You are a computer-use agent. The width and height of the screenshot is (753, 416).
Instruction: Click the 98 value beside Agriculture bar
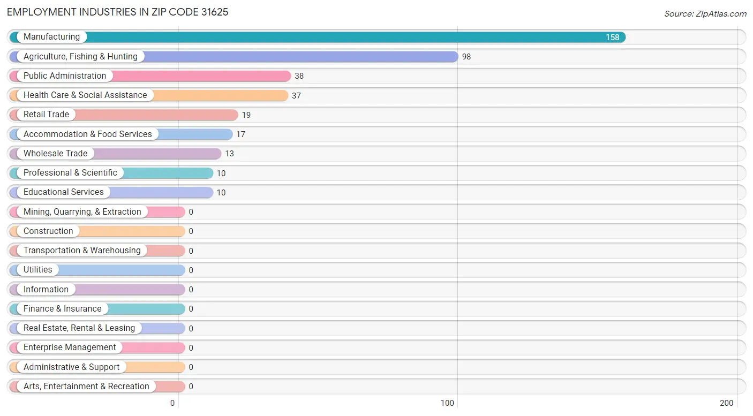(466, 57)
